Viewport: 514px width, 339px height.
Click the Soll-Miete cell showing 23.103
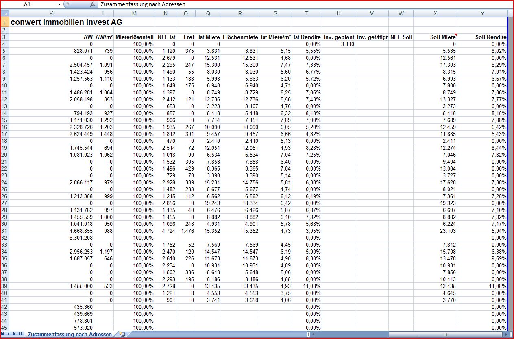pyautogui.click(x=435, y=231)
